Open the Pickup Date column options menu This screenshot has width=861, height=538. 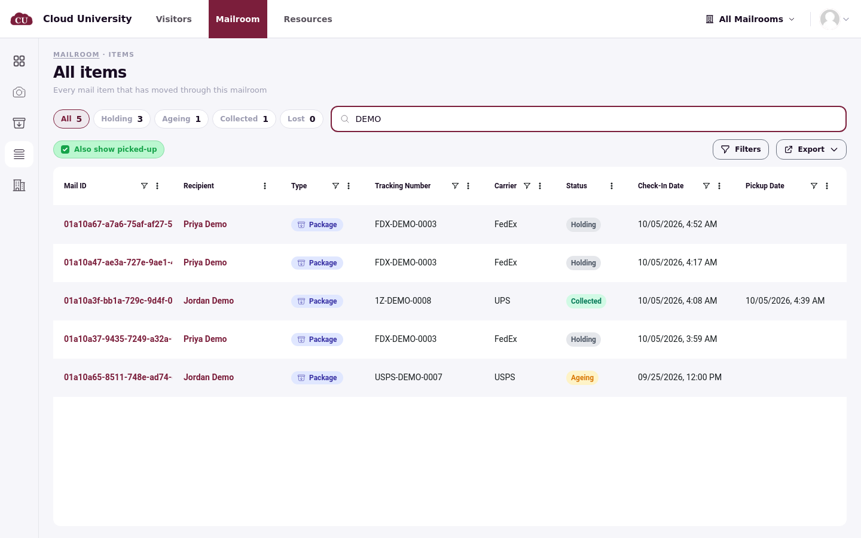827,186
